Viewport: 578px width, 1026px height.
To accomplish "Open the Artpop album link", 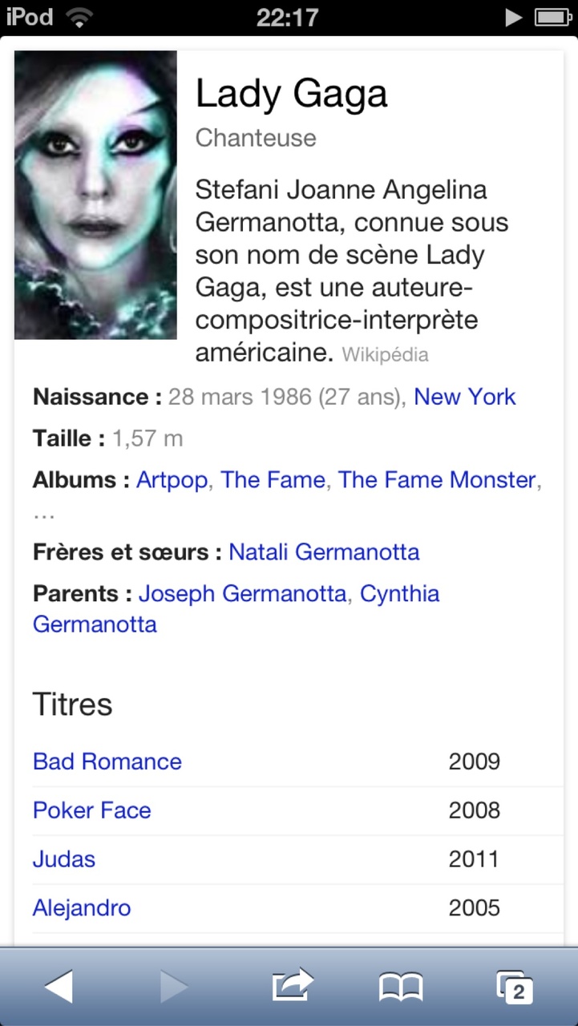I will pos(172,480).
